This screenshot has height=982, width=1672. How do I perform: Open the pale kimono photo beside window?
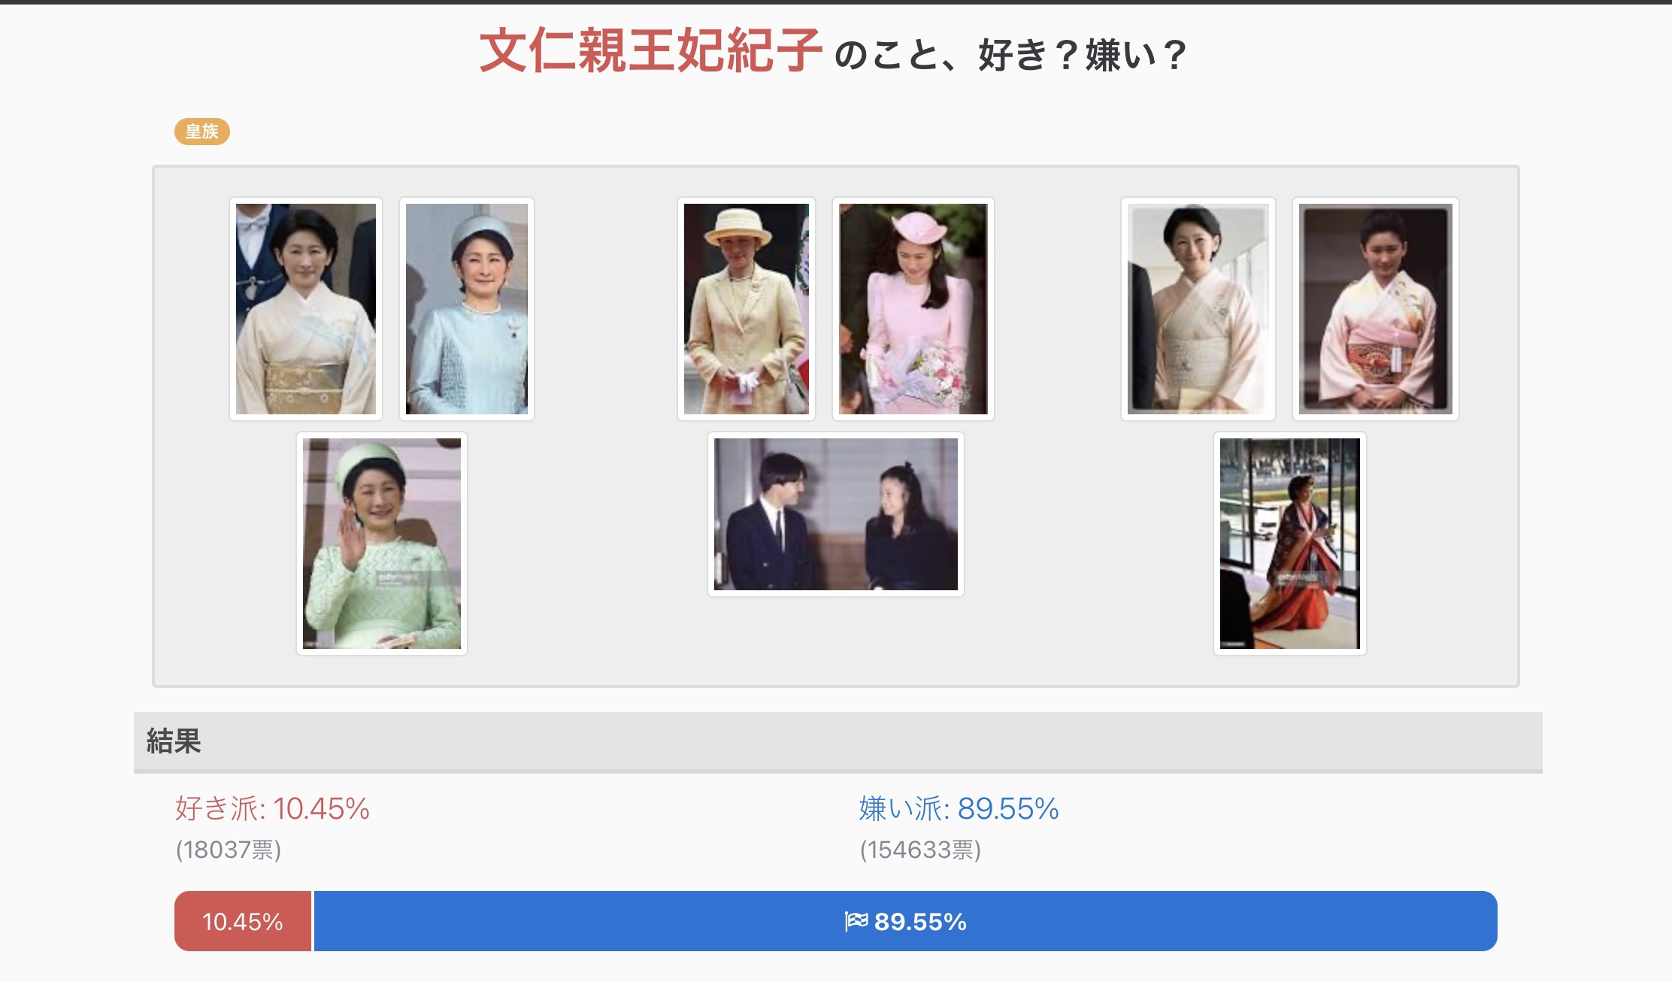tap(1198, 309)
